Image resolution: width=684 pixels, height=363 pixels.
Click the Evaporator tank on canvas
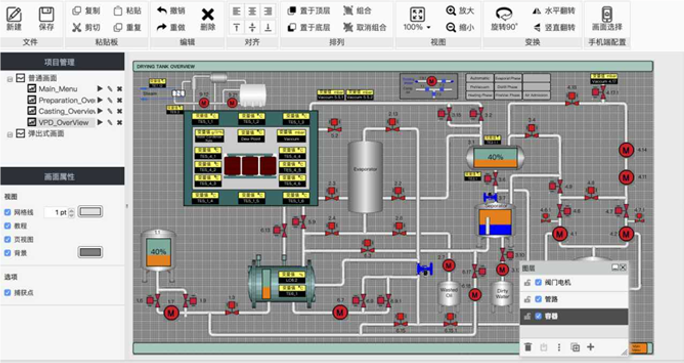coord(365,176)
